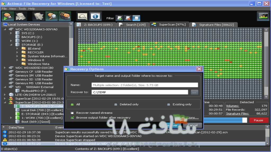Click the stacked multiple disks toolbar icon
The width and height of the screenshot is (271, 152).
click(65, 16)
